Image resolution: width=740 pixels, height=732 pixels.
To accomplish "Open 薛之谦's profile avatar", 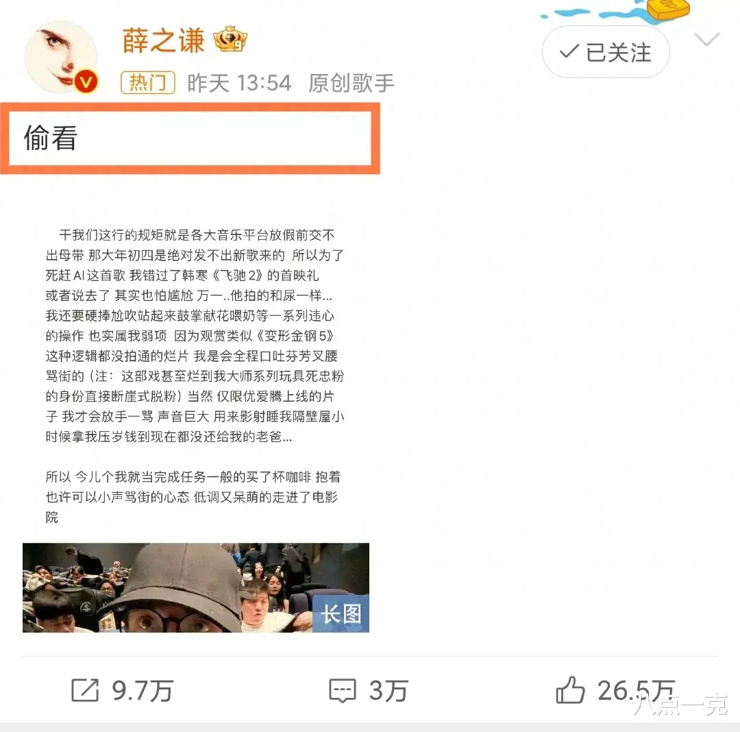I will pos(60,57).
